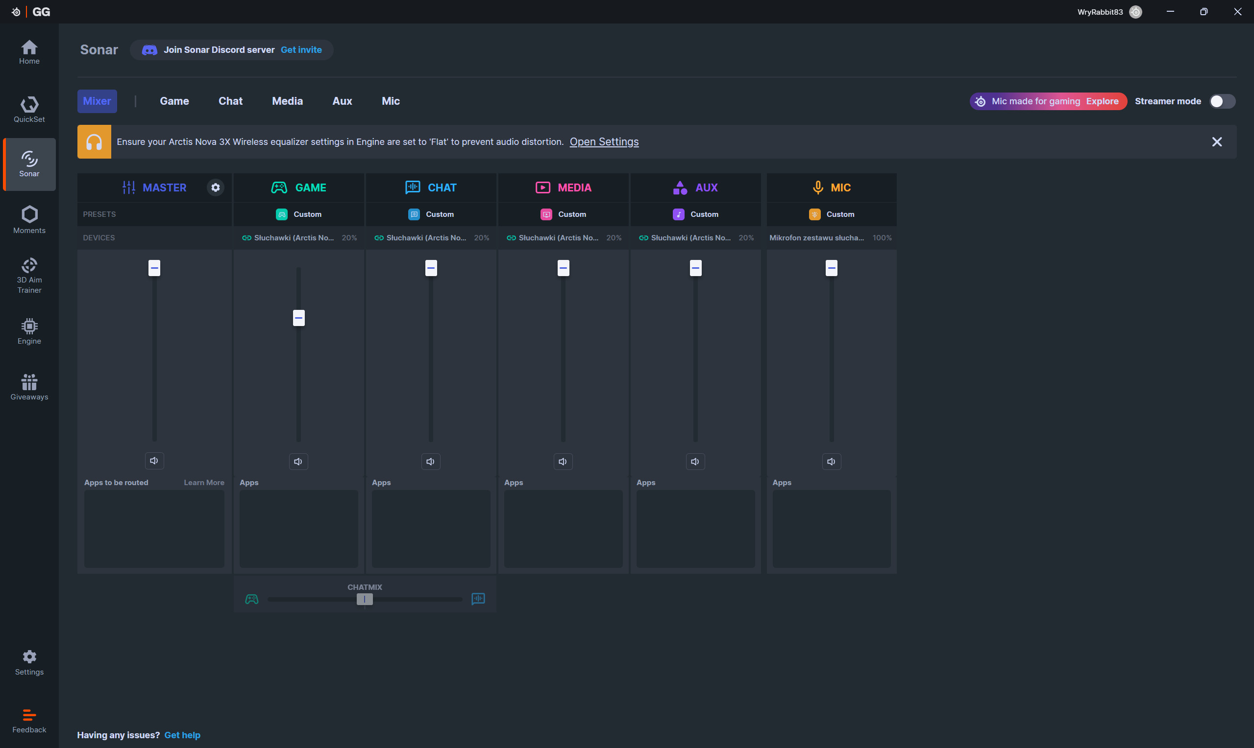
Task: Click the MEDIA channel header
Action: (x=564, y=187)
